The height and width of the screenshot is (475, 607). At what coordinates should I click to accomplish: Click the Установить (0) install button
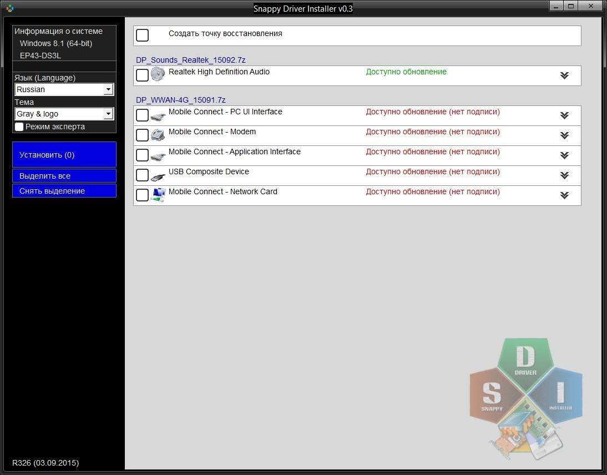click(64, 154)
